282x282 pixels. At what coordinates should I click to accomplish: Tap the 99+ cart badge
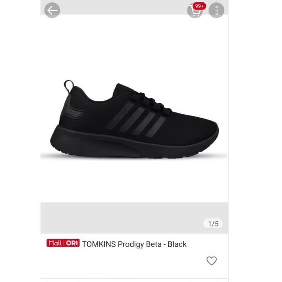click(199, 6)
